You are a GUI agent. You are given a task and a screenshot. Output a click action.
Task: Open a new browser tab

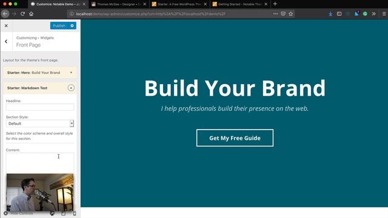[275, 4]
